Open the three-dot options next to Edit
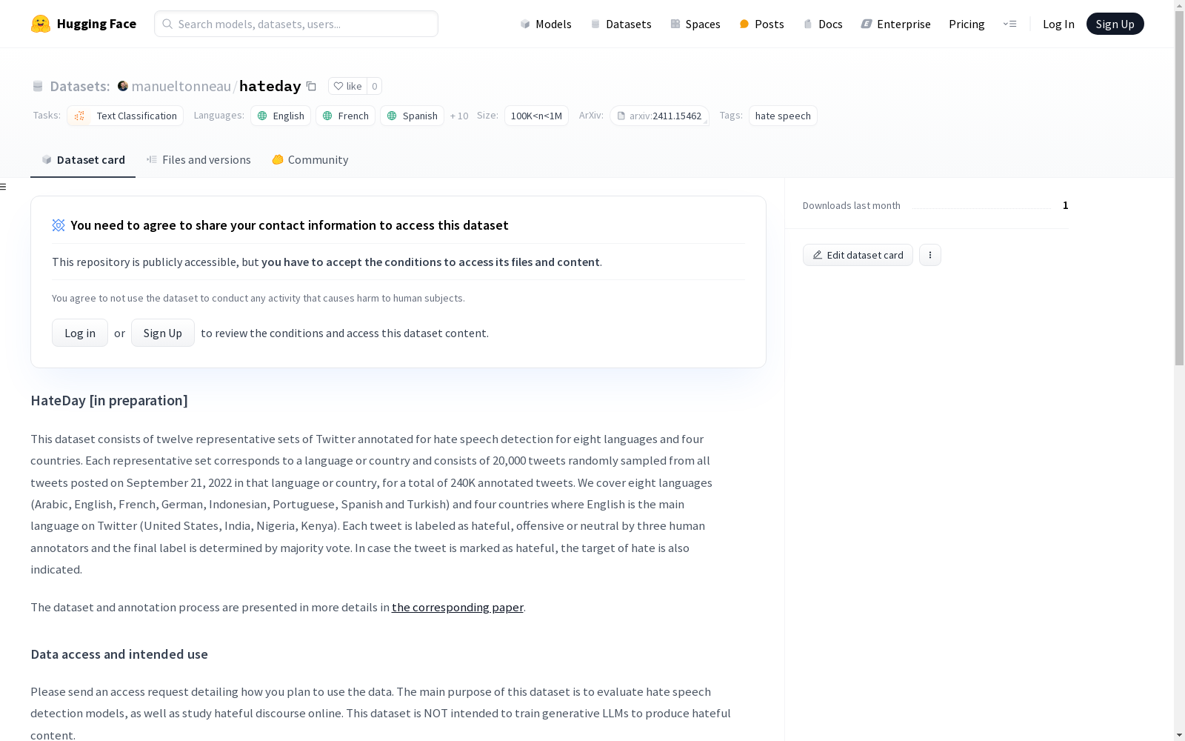This screenshot has height=741, width=1185. coord(930,255)
